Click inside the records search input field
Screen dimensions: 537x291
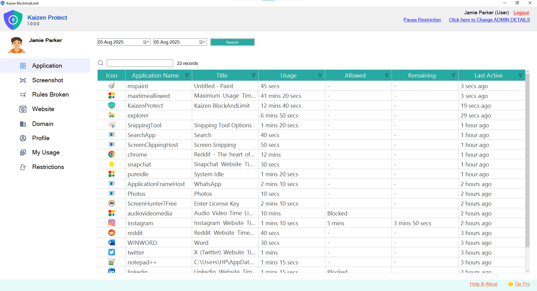pyautogui.click(x=140, y=63)
